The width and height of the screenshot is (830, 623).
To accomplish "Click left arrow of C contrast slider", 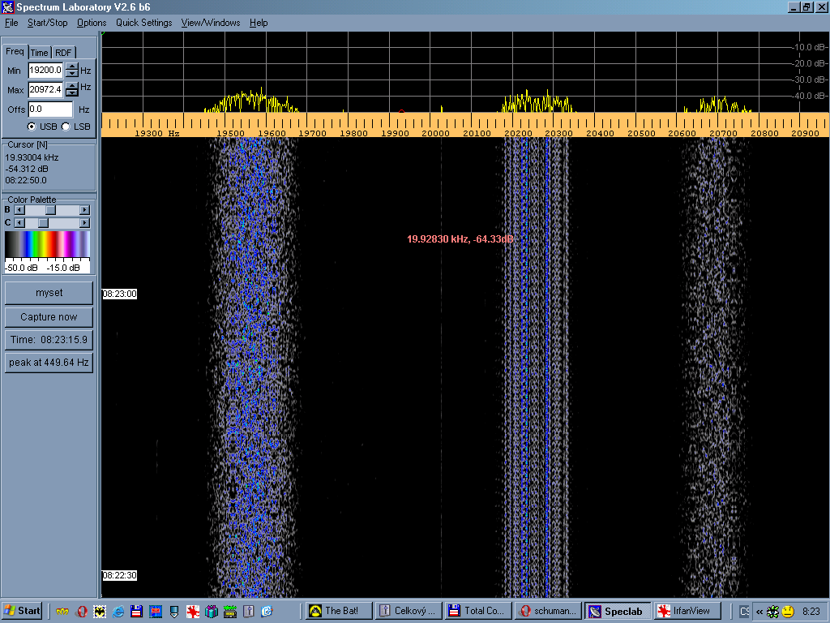I will [19, 223].
